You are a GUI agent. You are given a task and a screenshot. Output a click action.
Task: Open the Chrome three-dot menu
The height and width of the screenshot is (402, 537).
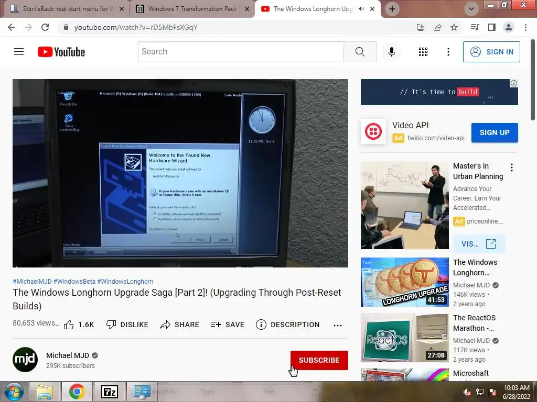(x=525, y=27)
